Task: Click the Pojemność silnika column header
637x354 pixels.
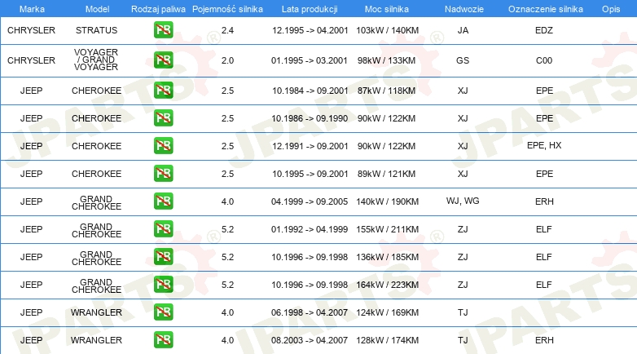Action: [x=227, y=9]
